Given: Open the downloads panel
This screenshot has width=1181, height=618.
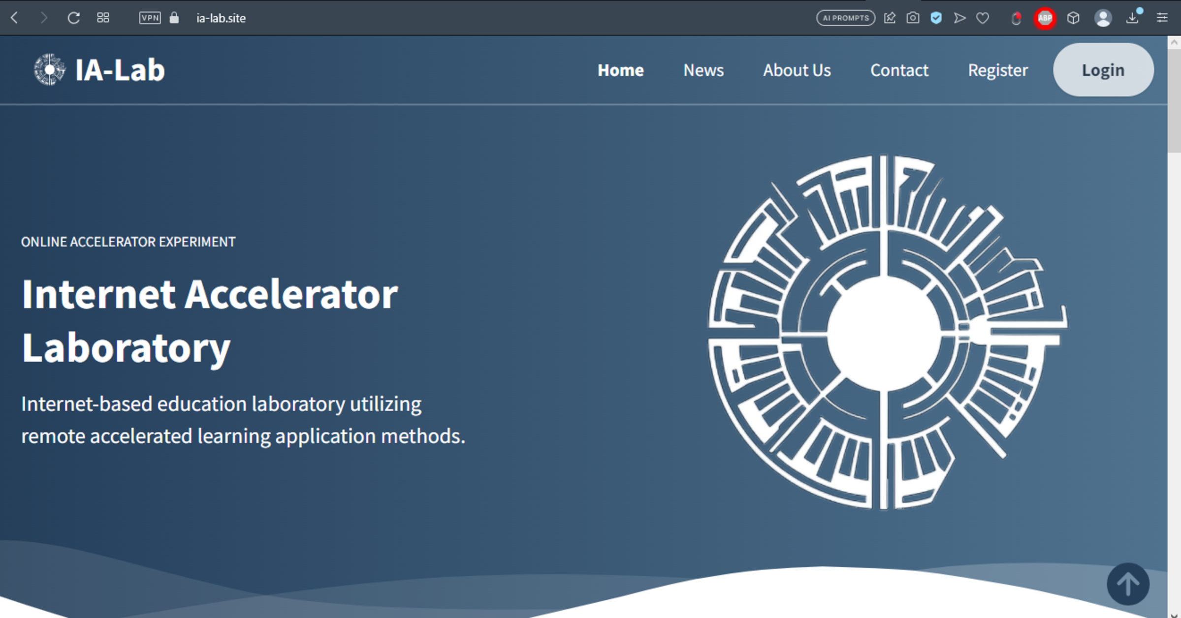Looking at the screenshot, I should click(1134, 18).
